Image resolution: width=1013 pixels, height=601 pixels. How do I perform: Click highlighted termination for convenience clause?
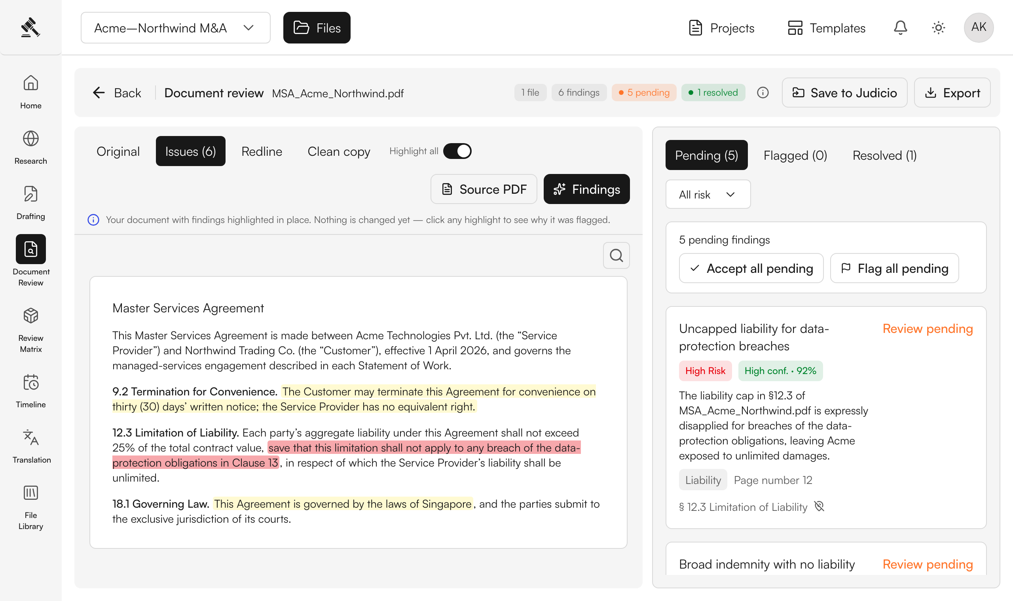point(354,399)
